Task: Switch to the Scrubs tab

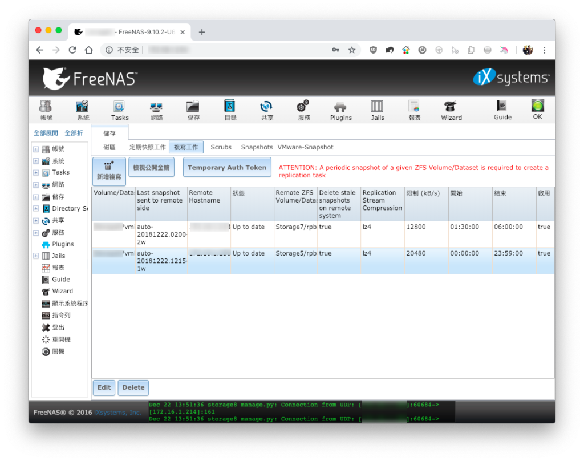Action: (221, 147)
